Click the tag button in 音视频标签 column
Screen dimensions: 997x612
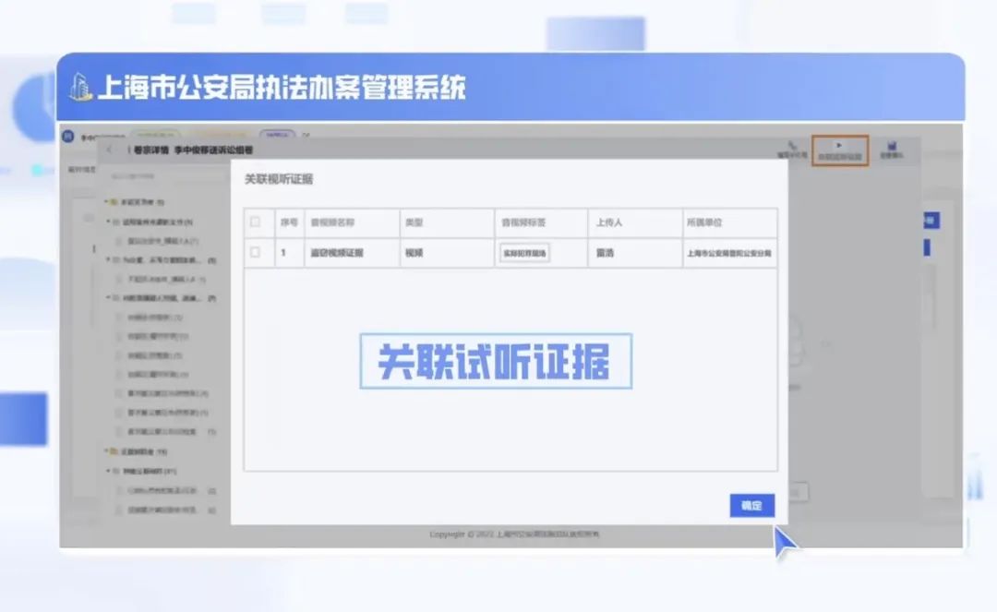(x=524, y=253)
